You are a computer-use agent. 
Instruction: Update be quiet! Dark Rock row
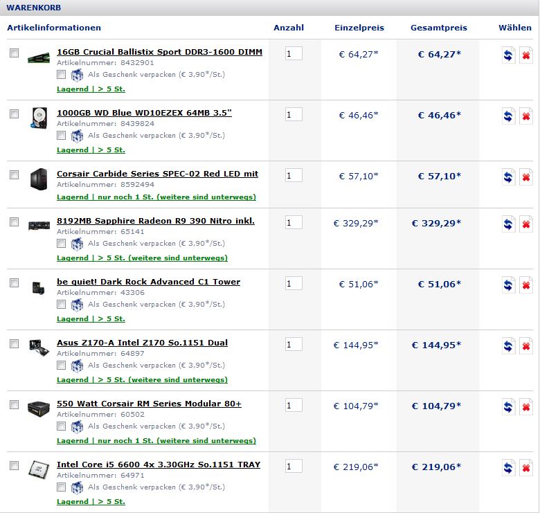508,285
